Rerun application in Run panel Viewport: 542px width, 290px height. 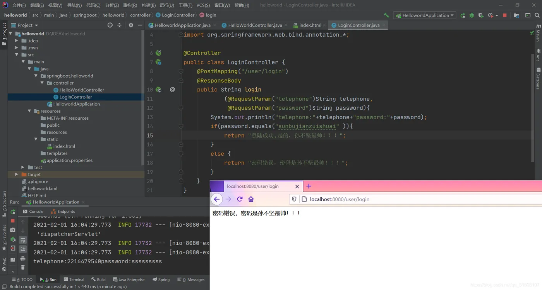coord(13,212)
